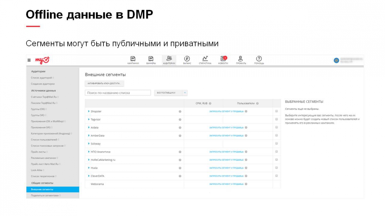This screenshot has width=385, height=216.
Task: Expand the Shopster provider row
Action: click(89, 111)
